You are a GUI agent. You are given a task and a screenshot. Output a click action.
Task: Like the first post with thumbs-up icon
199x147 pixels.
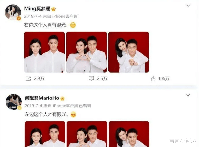tap(153, 79)
